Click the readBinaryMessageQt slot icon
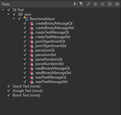Image resolution: width=121 pixels, height=115 pixels. [x=31, y=68]
